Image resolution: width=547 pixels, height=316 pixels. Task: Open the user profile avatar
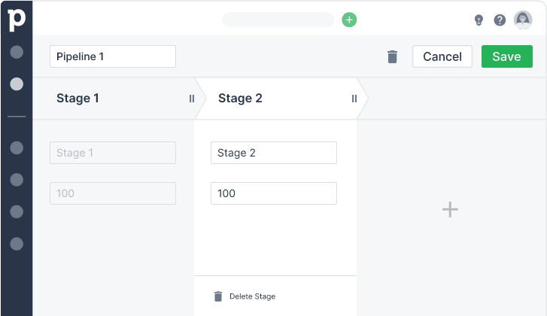point(523,20)
